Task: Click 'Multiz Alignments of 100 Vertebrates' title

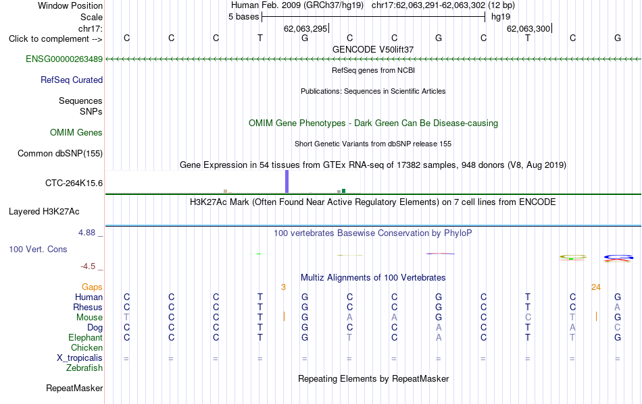Action: point(373,278)
